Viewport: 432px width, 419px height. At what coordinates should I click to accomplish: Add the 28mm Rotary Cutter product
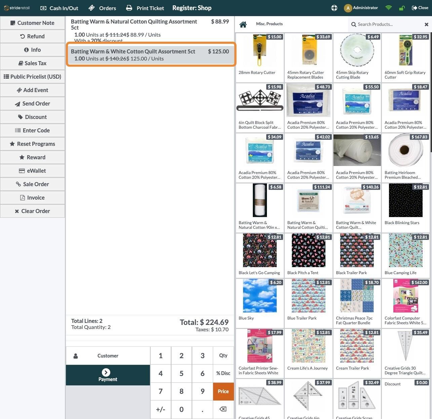(260, 57)
